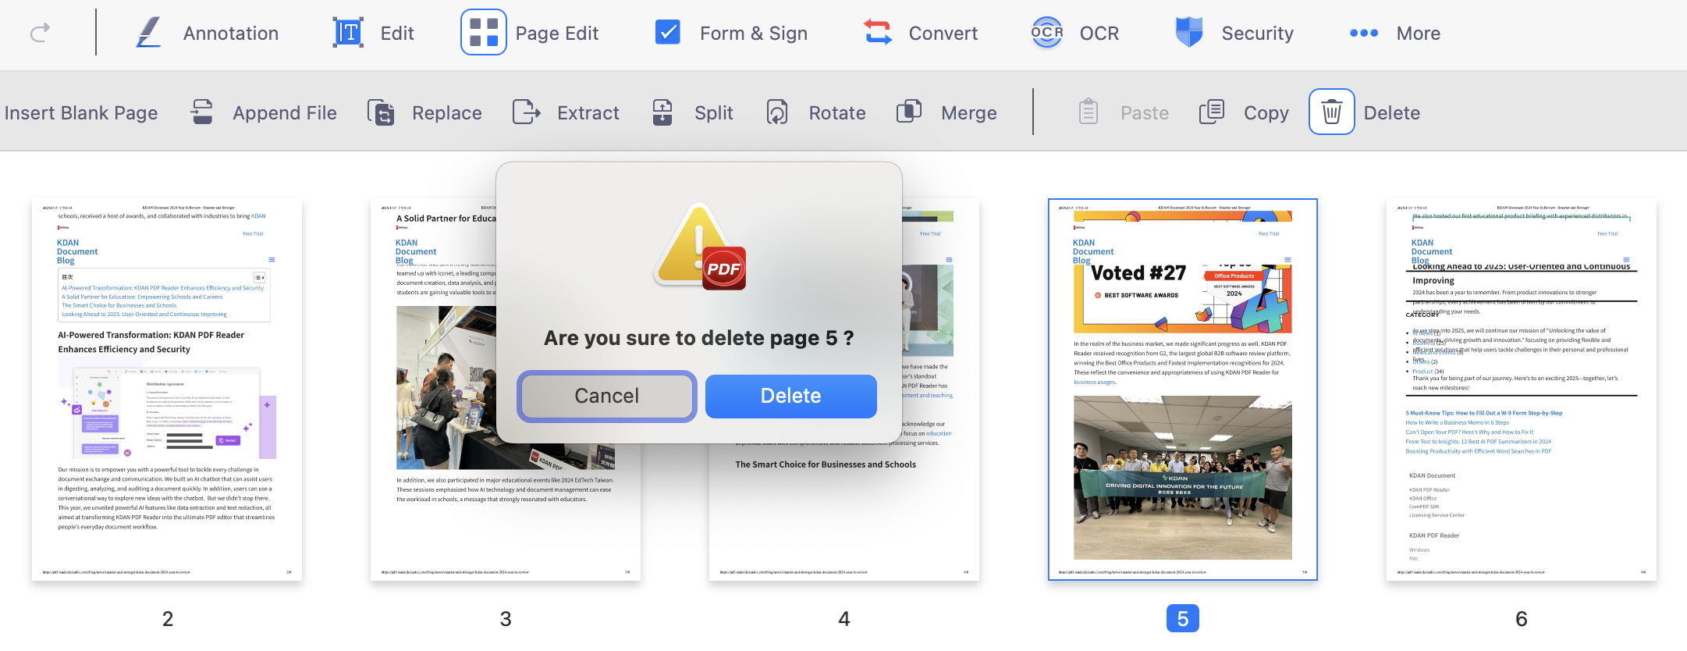Click page number label 4
Viewport: 1687px width, 651px height.
[x=844, y=619]
